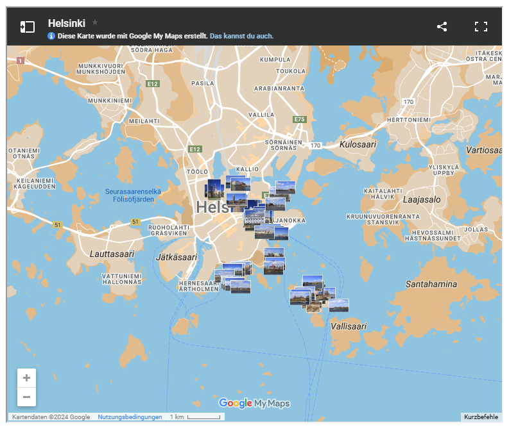Click the Helsinki map title text
This screenshot has width=509, height=430.
click(x=66, y=23)
